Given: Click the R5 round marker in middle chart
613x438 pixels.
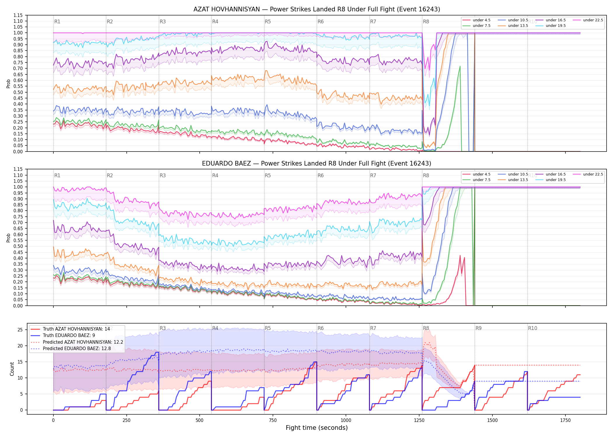Looking at the screenshot, I should coord(268,175).
